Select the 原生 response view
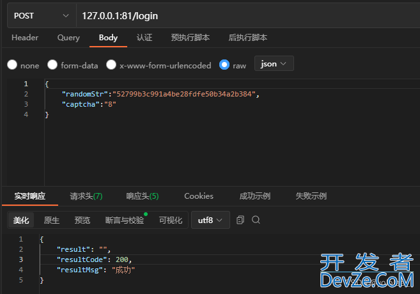The height and width of the screenshot is (294, 420). pos(52,220)
